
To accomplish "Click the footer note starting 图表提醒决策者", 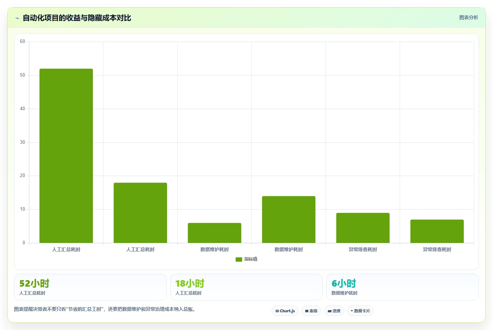I will pyautogui.click(x=105, y=309).
